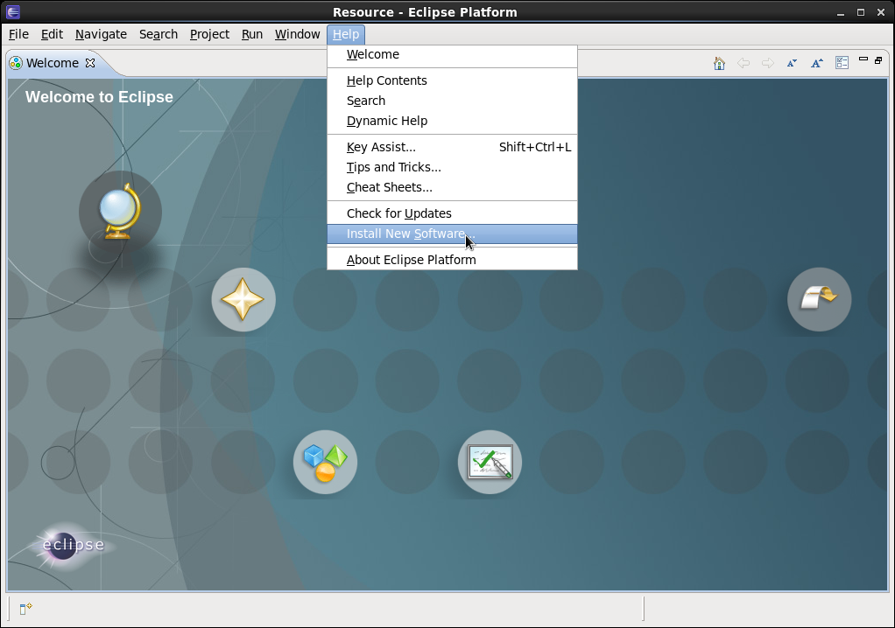Viewport: 895px width, 628px height.
Task: Click the reduce font size icon
Action: coord(792,63)
